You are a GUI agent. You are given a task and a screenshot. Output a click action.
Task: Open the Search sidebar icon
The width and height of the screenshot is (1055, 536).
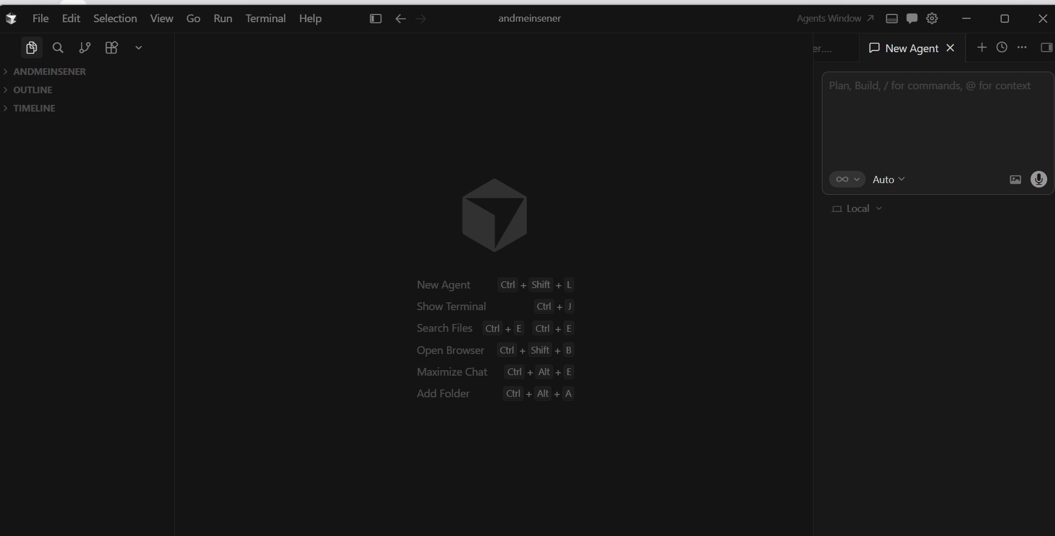[x=58, y=48]
